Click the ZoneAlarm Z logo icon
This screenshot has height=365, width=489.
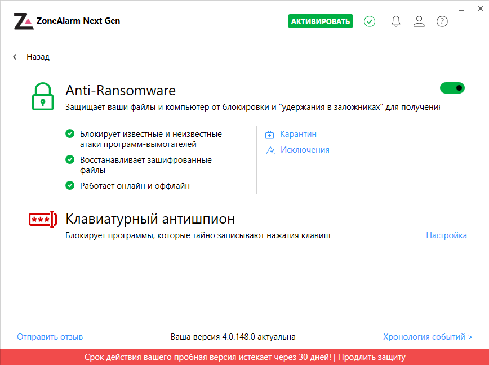[x=24, y=21]
